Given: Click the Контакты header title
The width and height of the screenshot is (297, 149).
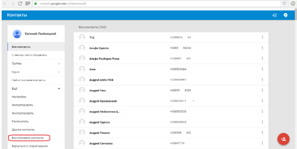Looking at the screenshot, I should [17, 15].
